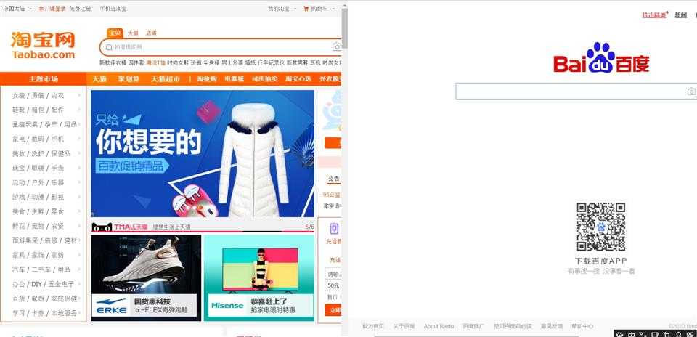
Task: Open category 学习 / 卡券 / 本地服务
Action: (x=44, y=313)
